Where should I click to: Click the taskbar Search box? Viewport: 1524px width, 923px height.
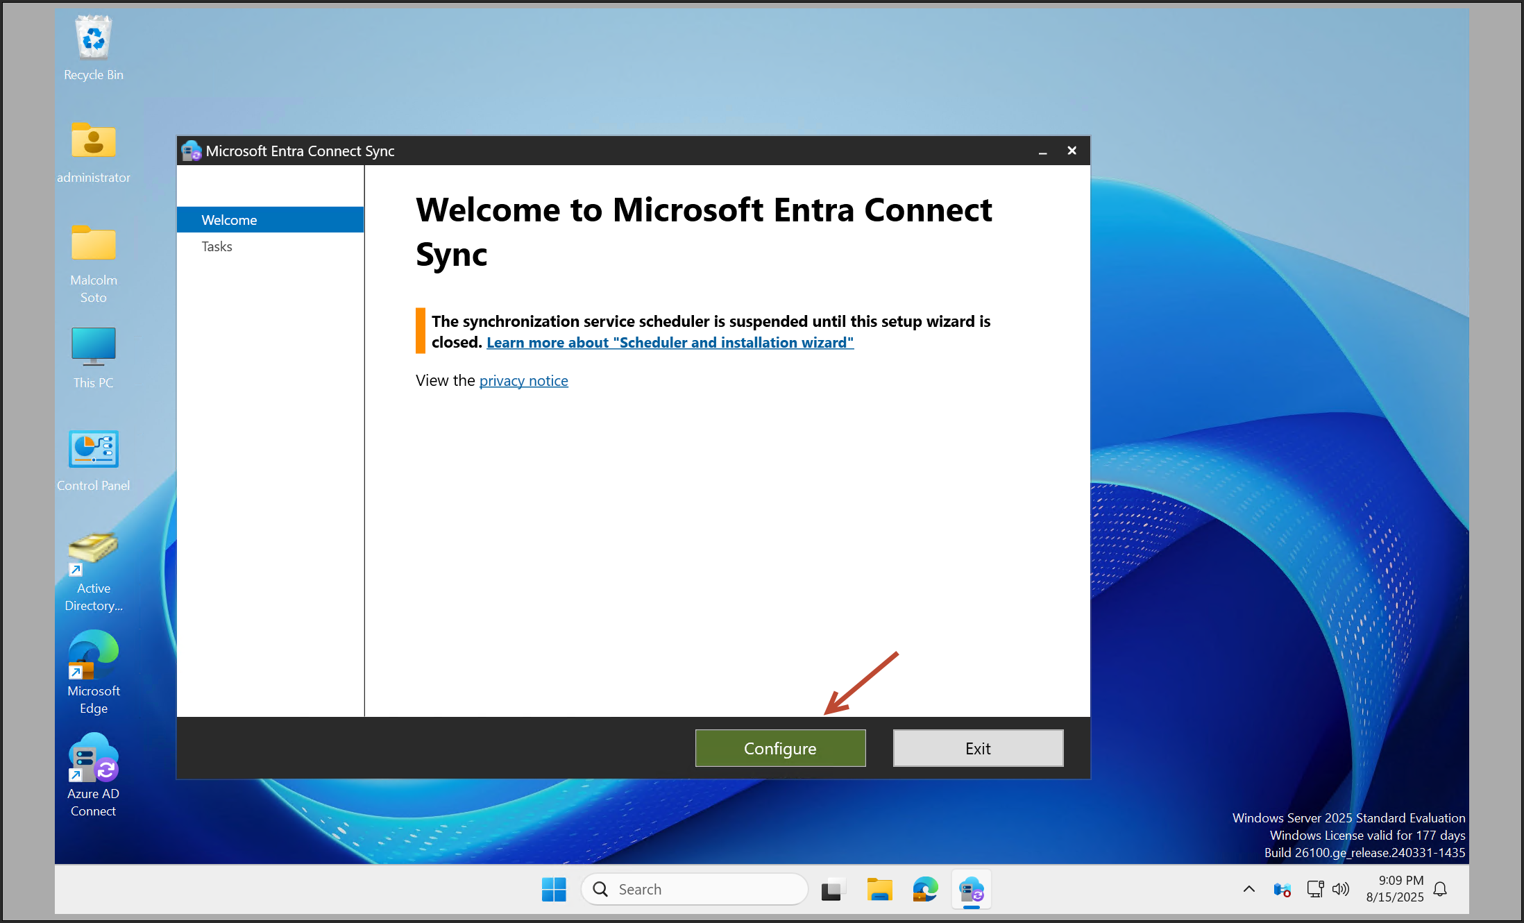[x=694, y=889]
